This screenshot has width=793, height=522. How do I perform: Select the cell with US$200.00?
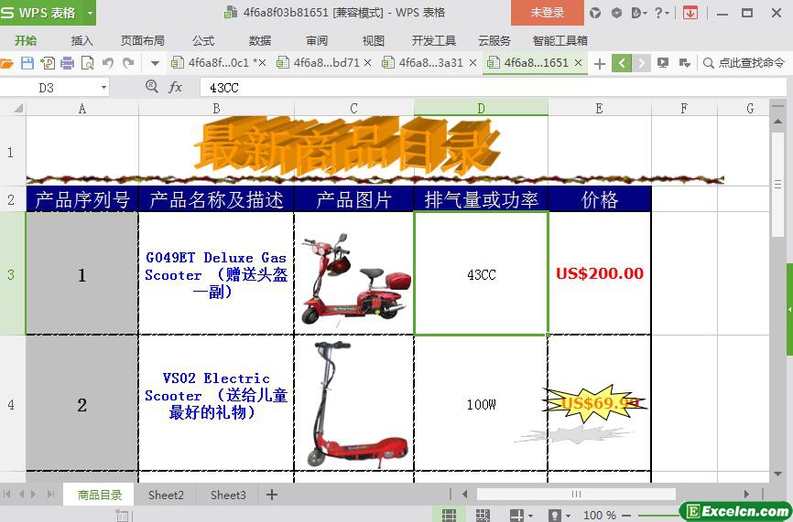600,273
